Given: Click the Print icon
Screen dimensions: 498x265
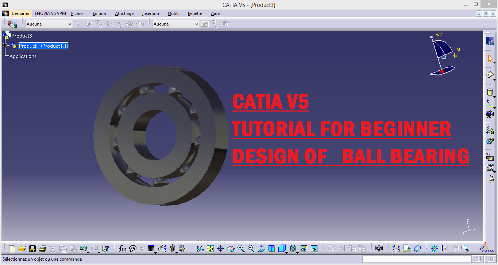Looking at the screenshot, I should click(x=43, y=249).
